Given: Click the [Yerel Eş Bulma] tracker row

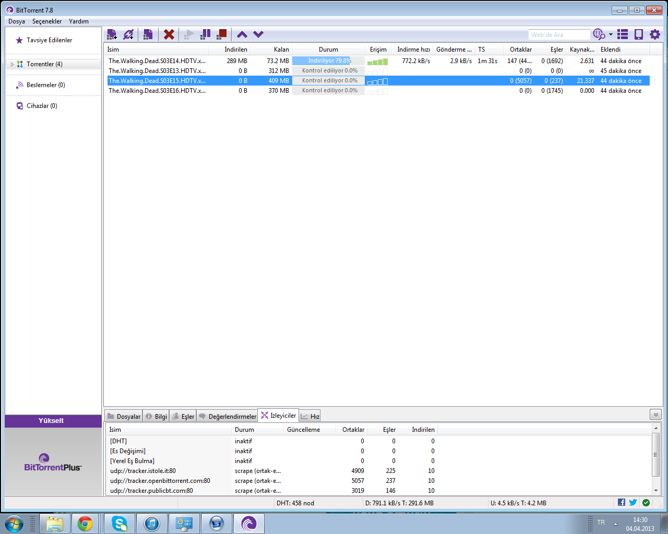Looking at the screenshot, I should 272,461.
